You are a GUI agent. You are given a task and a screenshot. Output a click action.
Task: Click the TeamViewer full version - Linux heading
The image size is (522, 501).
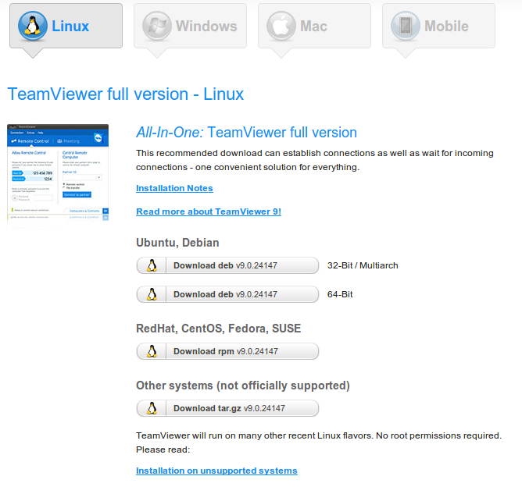126,94
